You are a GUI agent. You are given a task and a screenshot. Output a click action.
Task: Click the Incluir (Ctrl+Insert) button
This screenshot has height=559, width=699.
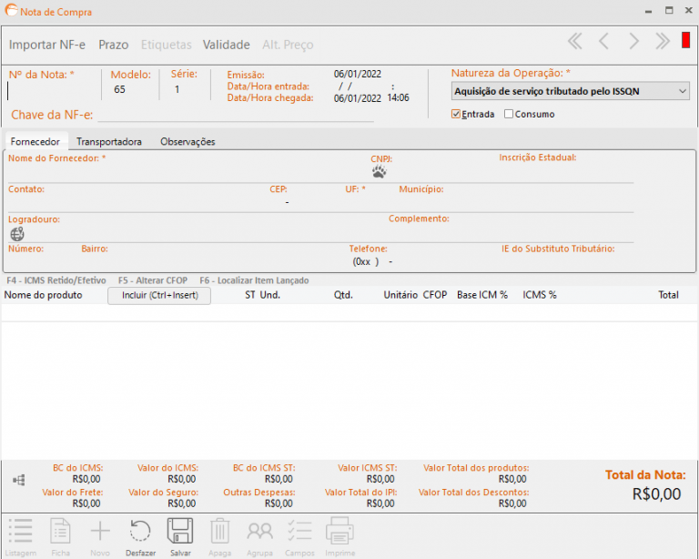pyautogui.click(x=159, y=295)
